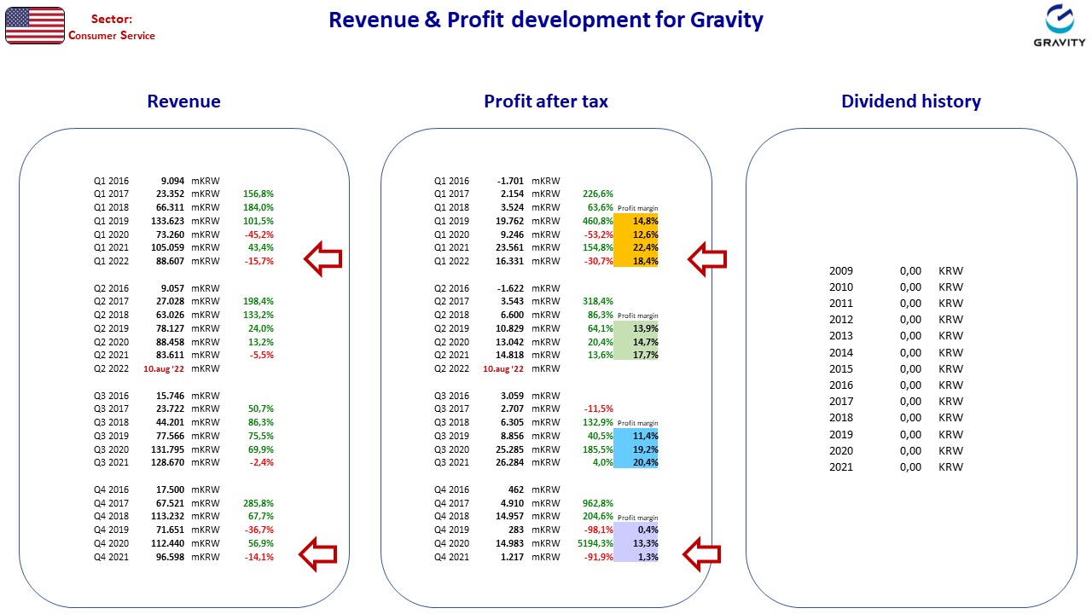This screenshot has width=1092, height=614.
Task: Select the Q4 2016 profit value 462
Action: 516,489
